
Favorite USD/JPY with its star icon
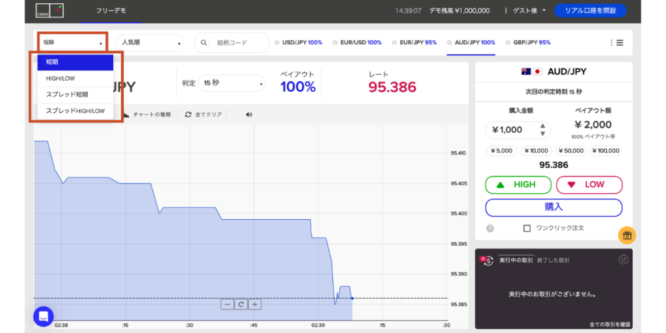(x=276, y=43)
